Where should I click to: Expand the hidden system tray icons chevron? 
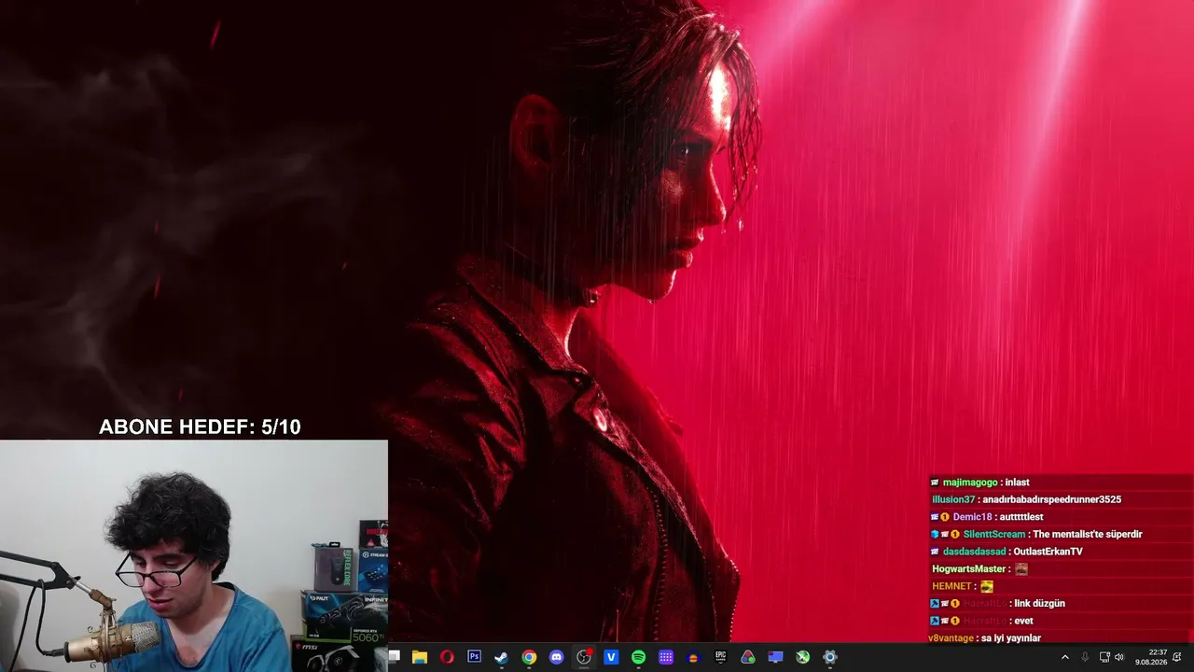tap(1065, 657)
